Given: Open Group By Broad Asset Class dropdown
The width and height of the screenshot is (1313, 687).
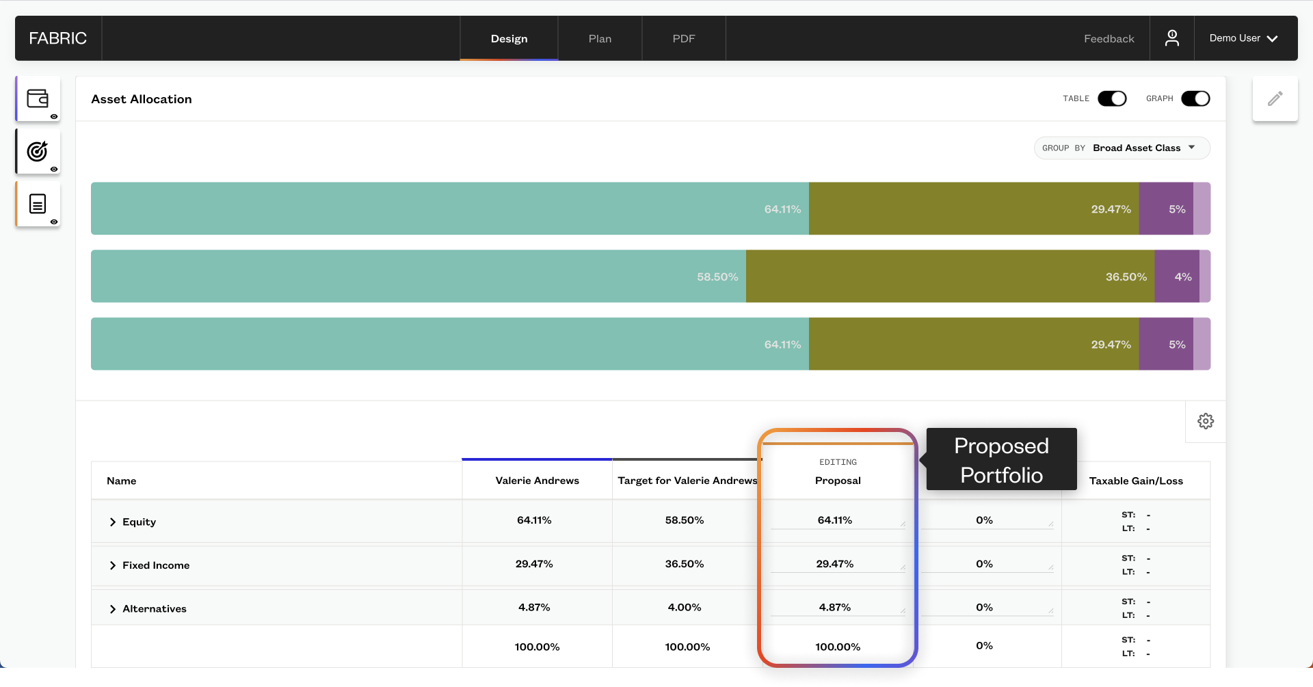Looking at the screenshot, I should [x=1122, y=148].
